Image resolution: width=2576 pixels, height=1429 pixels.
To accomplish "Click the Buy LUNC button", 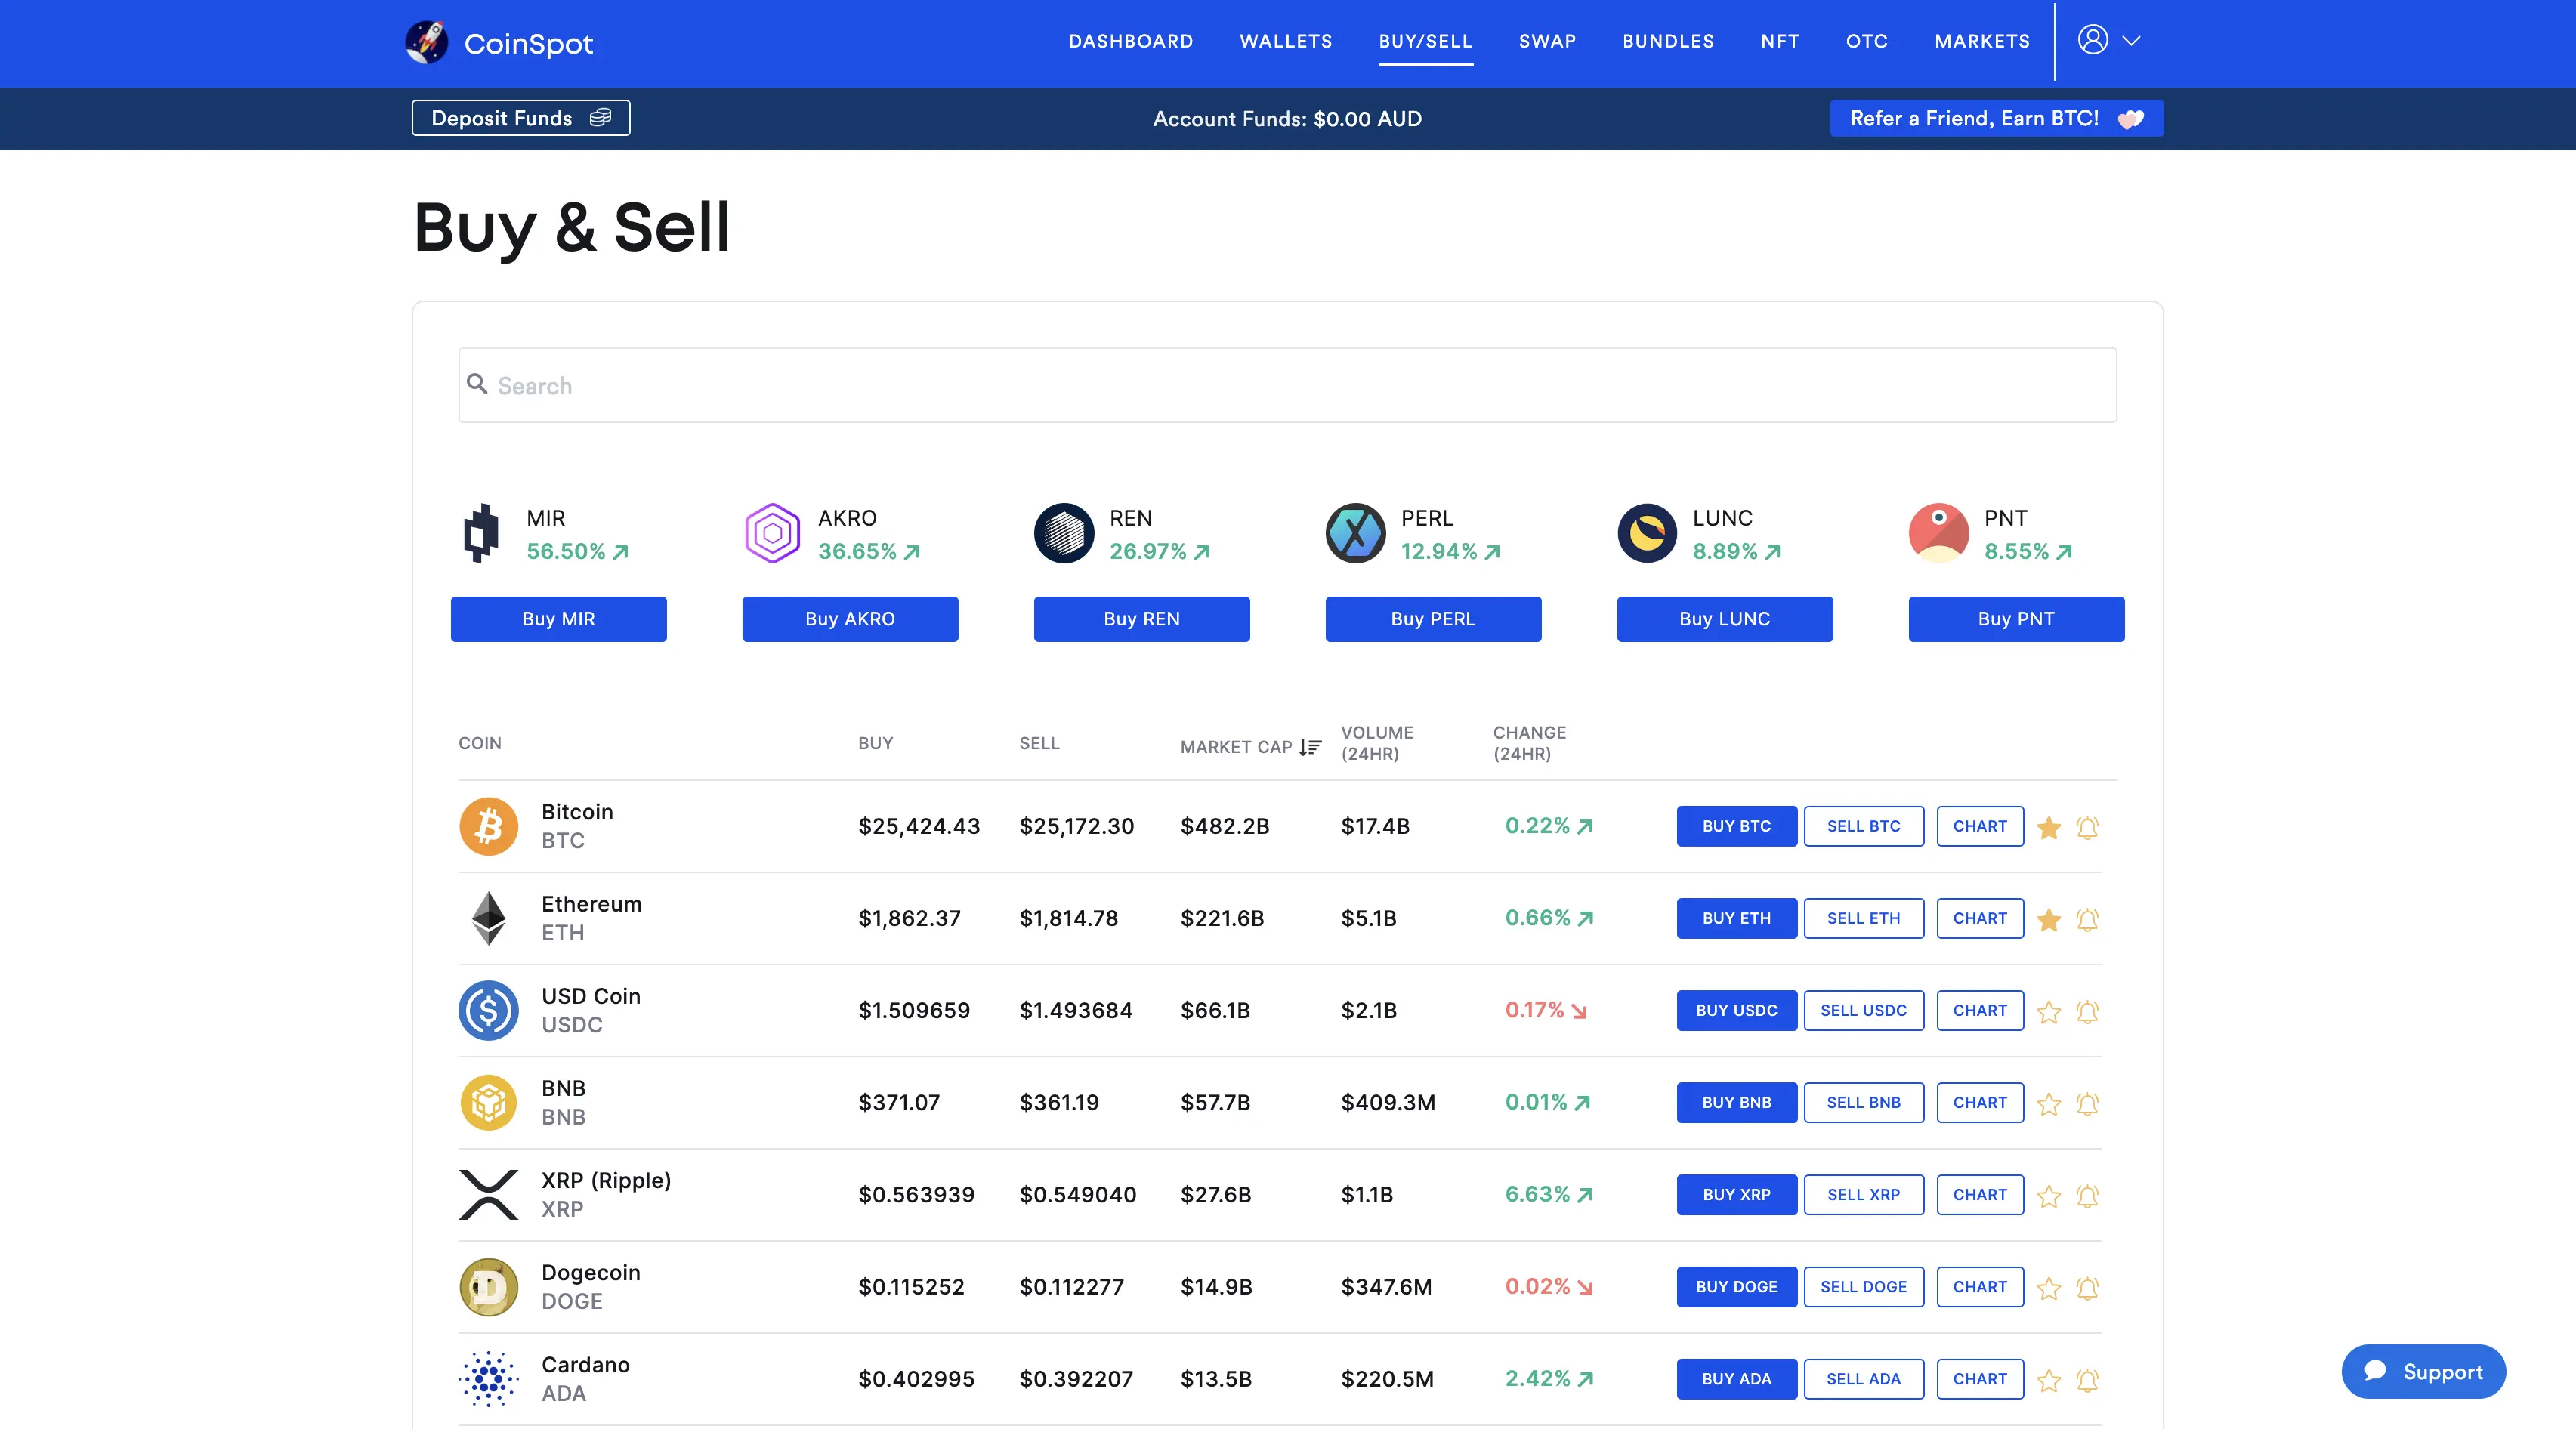I will pos(1724,619).
